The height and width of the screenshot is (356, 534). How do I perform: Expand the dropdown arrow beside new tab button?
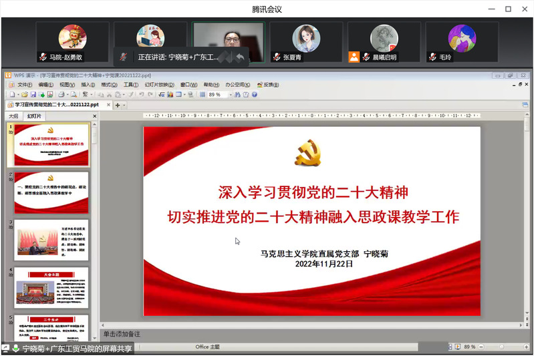coord(125,105)
